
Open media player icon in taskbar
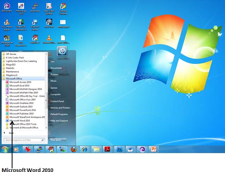16,149
